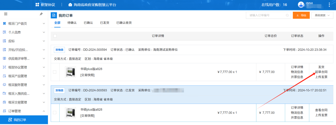Switch to the 已确认收货 tab

[x=124, y=23]
